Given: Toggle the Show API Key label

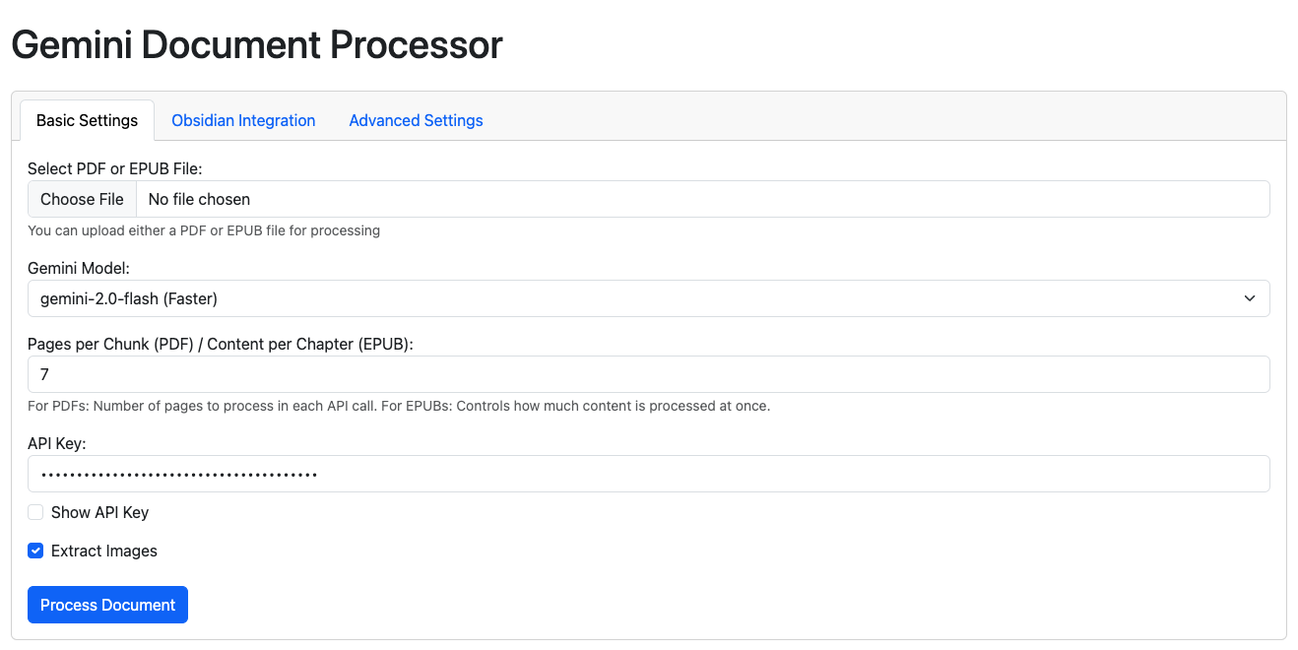Looking at the screenshot, I should tap(99, 512).
